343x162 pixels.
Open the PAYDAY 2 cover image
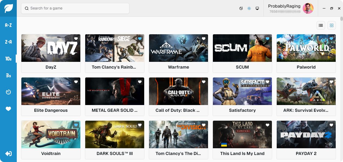click(306, 134)
